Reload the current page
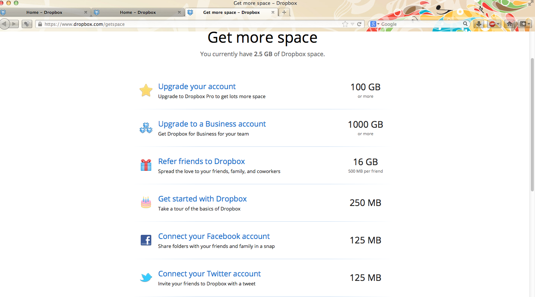Image resolution: width=535 pixels, height=297 pixels. 359,24
